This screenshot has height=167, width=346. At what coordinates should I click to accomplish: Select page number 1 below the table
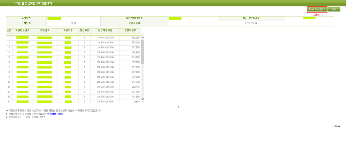[x=178, y=107]
